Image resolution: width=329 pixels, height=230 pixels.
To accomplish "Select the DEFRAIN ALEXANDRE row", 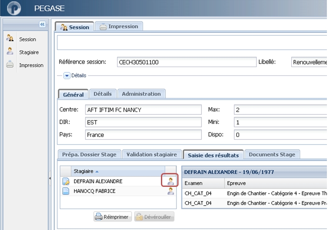I will point(118,181).
